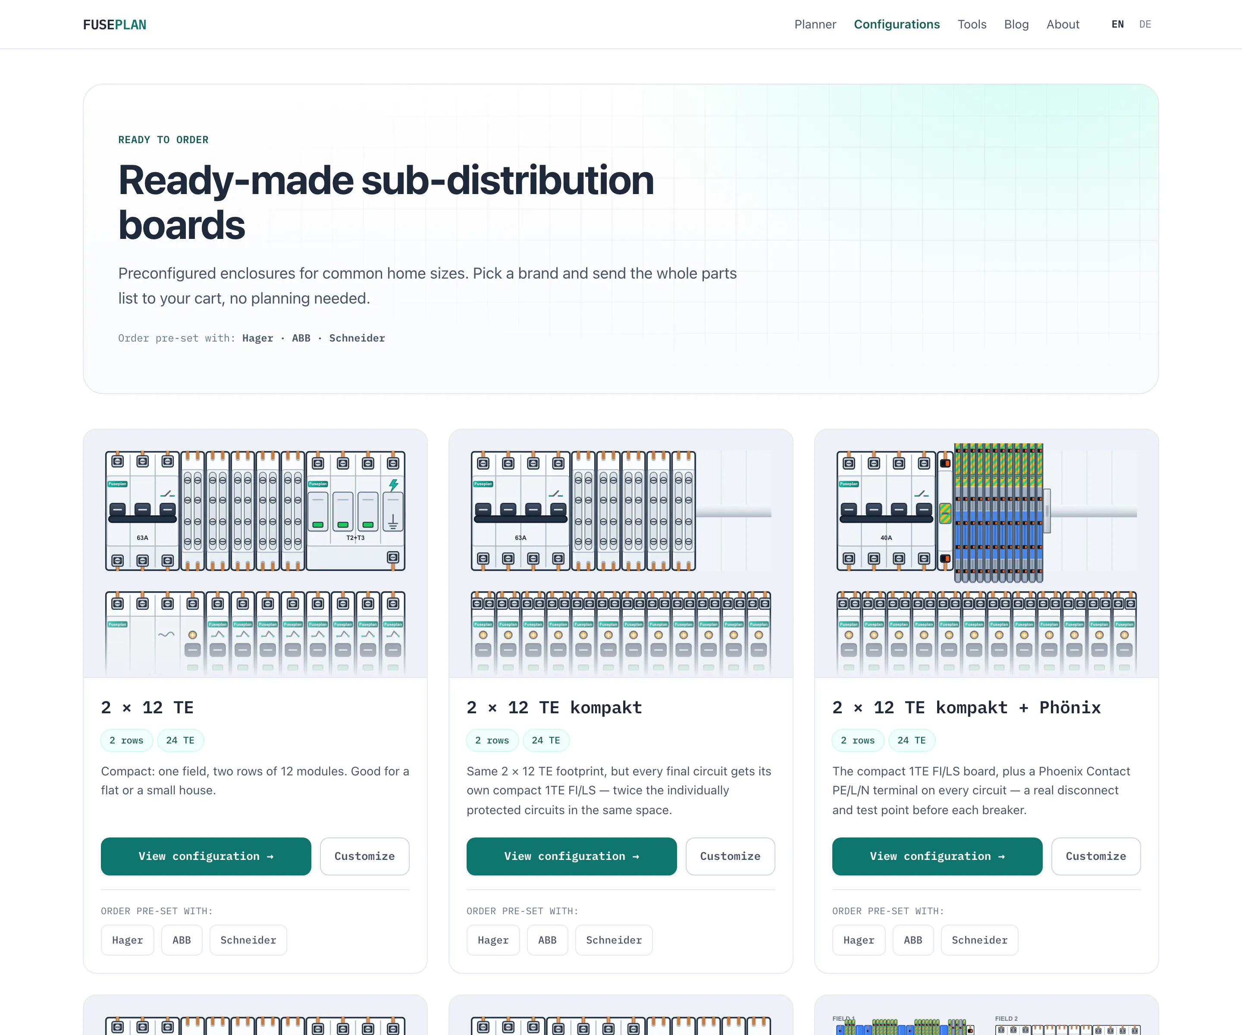Open the 2 × 12 TE board illustration
1242x1035 pixels.
coord(255,554)
